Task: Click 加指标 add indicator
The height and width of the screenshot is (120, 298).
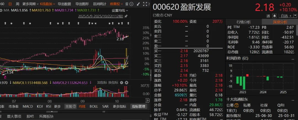Action: pos(102,83)
